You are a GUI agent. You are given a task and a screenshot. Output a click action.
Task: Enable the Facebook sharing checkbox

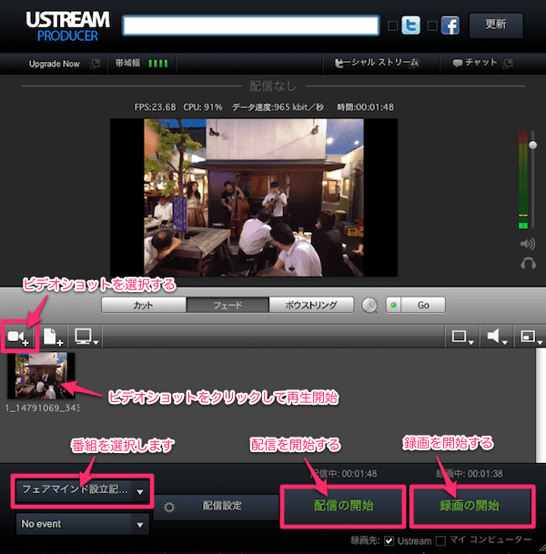(432, 25)
